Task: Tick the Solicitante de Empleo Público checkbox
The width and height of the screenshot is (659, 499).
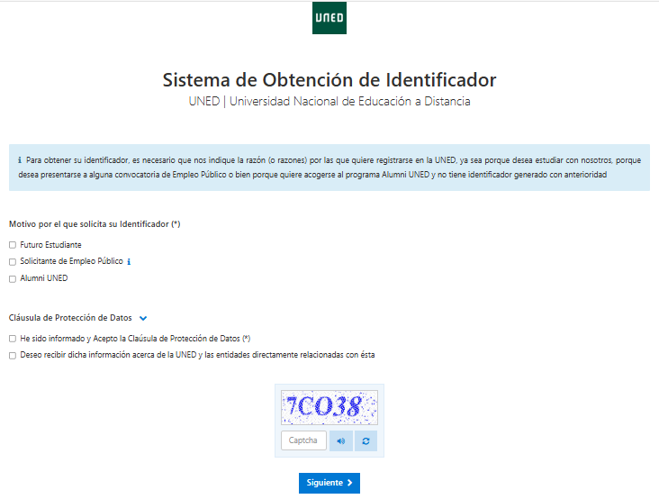Action: click(13, 262)
